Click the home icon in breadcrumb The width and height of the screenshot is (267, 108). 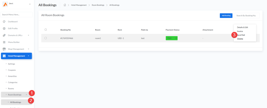pyautogui.click(x=65, y=5)
